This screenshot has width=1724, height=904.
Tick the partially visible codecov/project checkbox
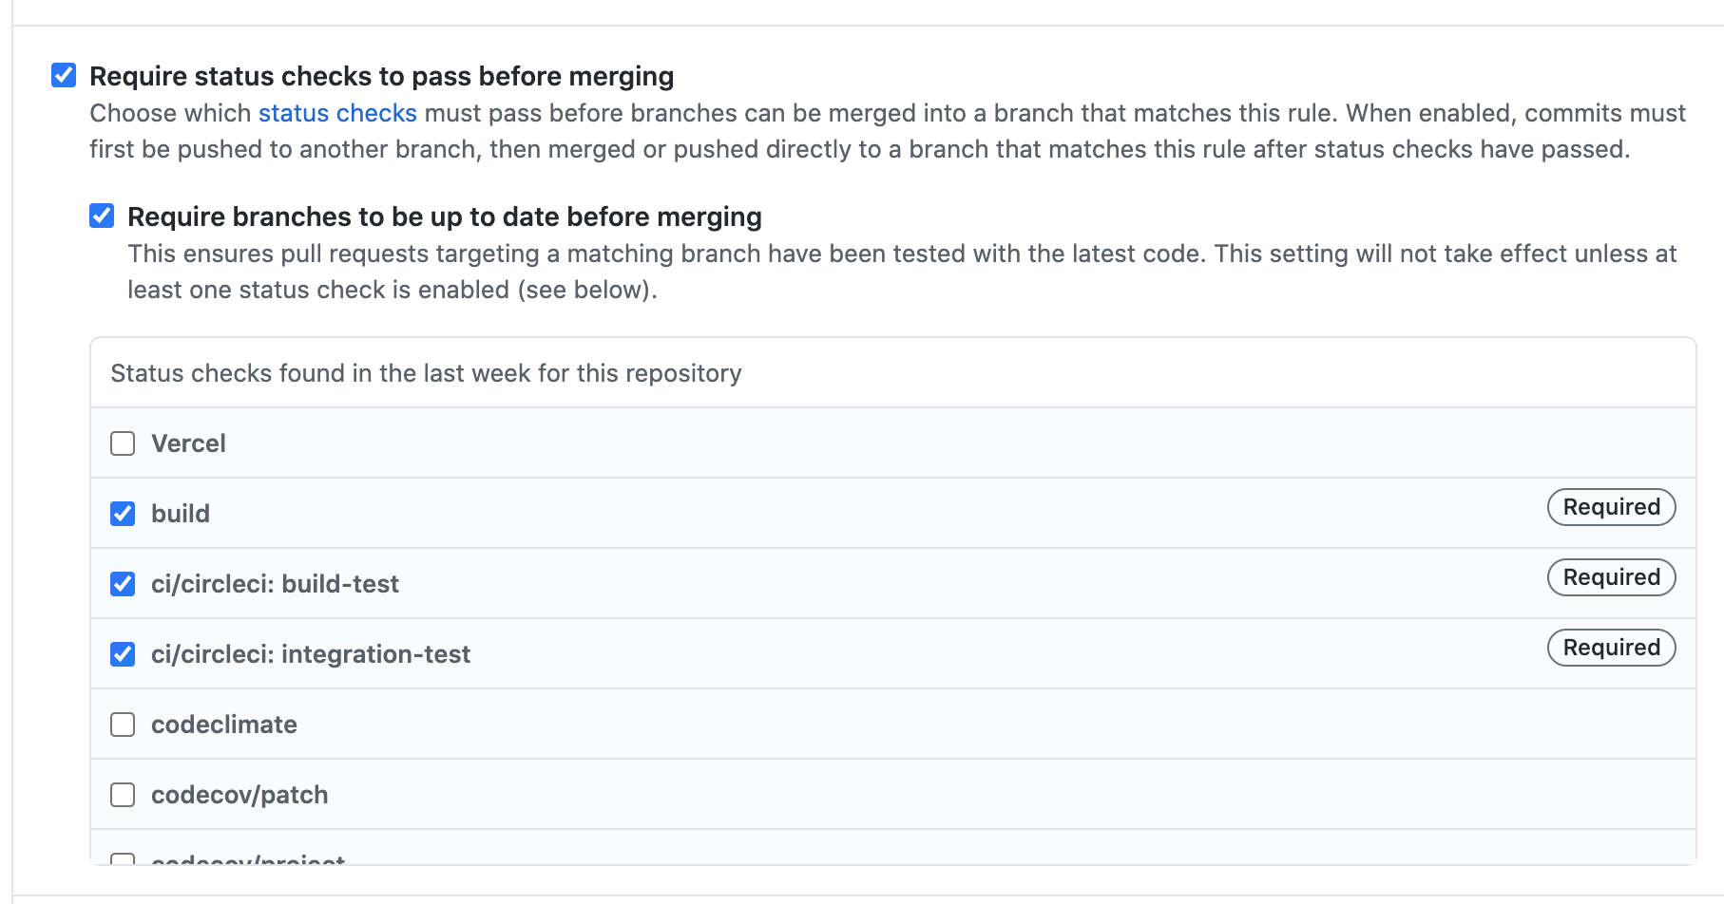(123, 858)
